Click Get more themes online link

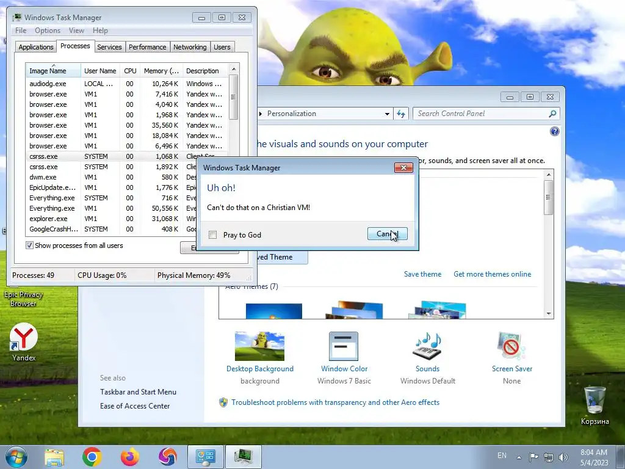[493, 274]
